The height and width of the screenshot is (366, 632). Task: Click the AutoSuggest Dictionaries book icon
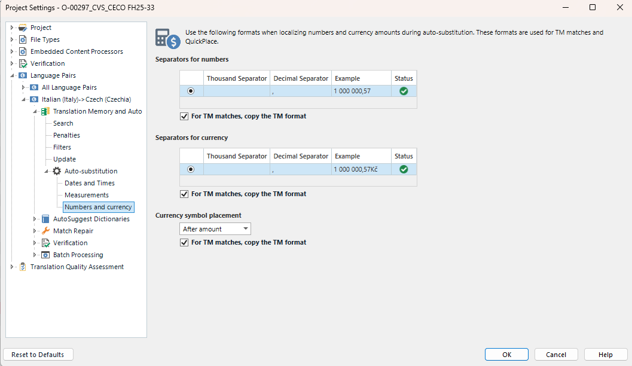tap(45, 219)
